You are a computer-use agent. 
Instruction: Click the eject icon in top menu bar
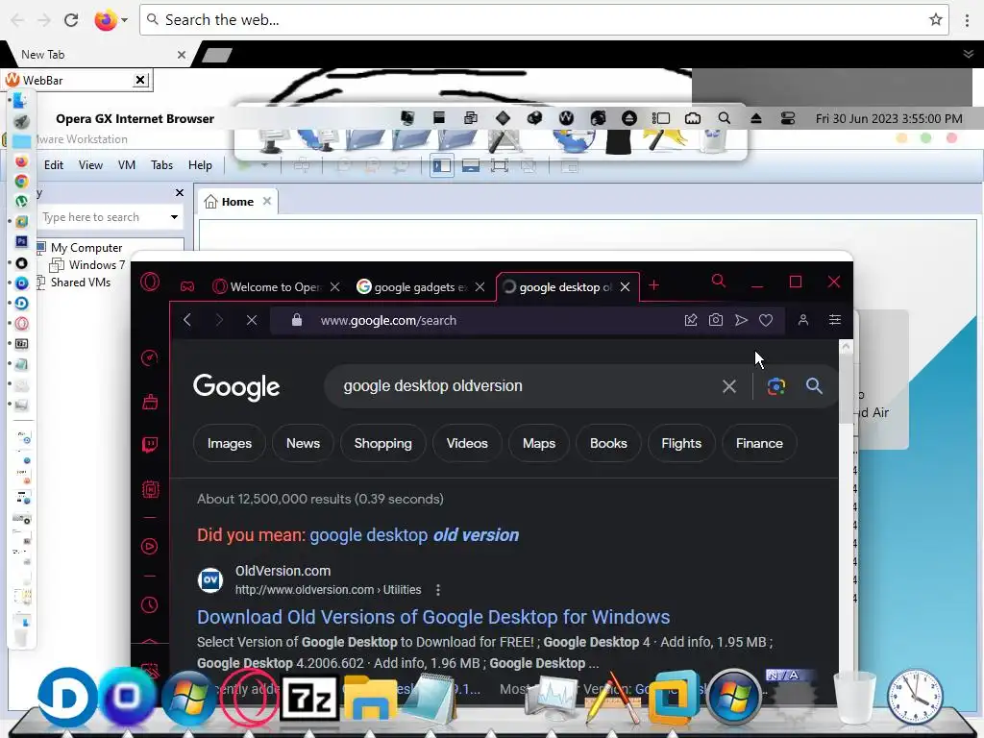pos(756,118)
